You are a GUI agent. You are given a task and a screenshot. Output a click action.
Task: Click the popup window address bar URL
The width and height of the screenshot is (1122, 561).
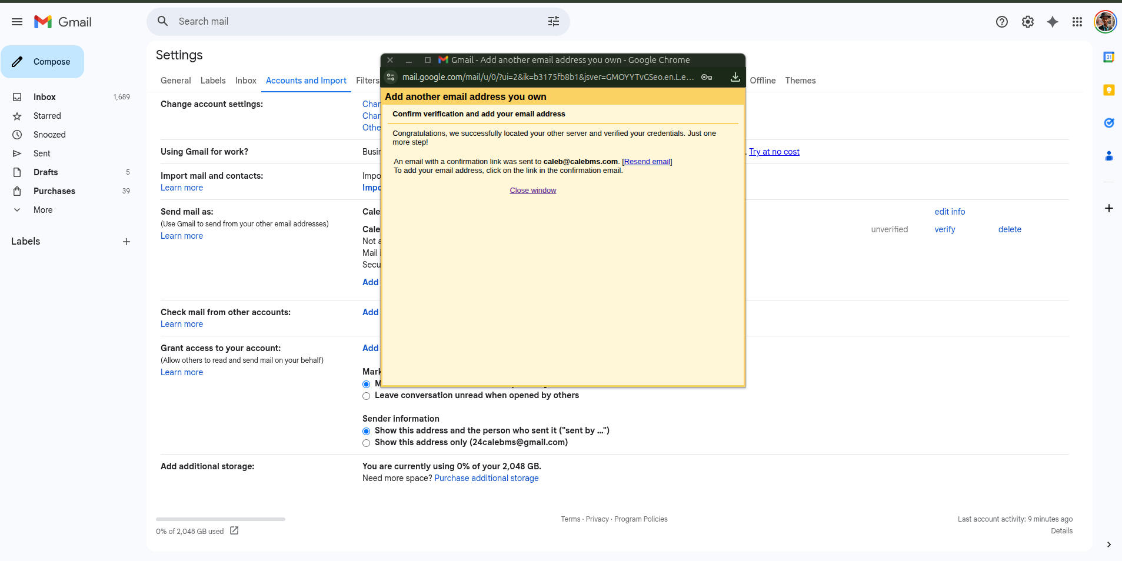pos(547,77)
